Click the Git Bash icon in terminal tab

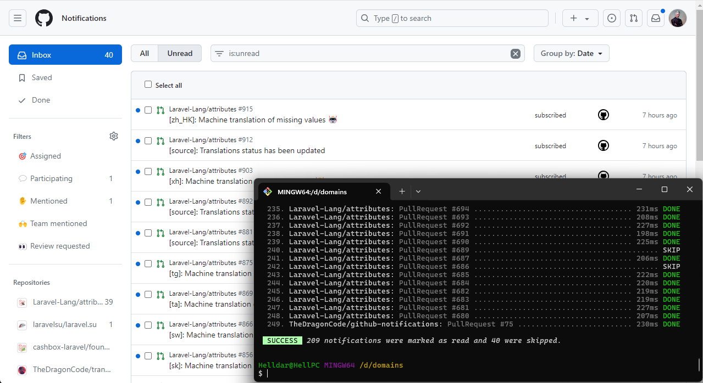268,191
